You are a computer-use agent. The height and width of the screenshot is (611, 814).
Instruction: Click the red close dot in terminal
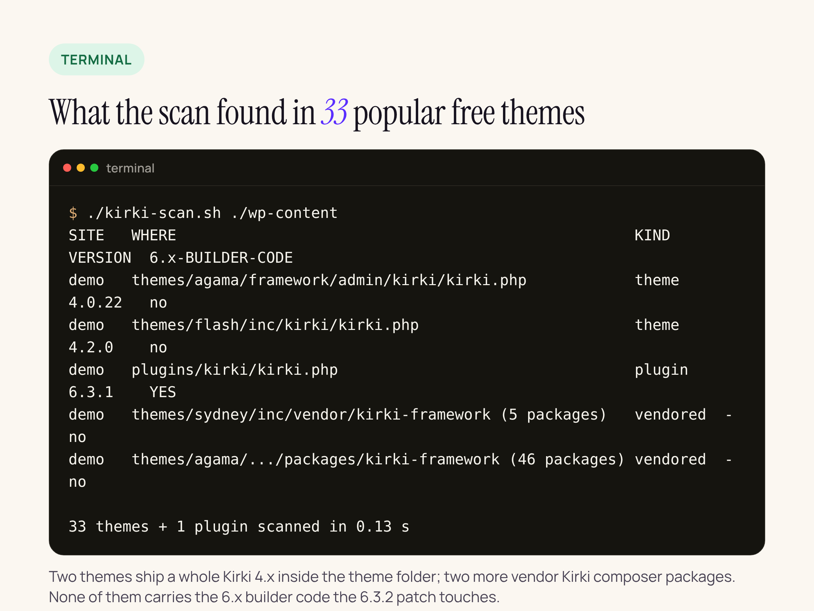67,168
